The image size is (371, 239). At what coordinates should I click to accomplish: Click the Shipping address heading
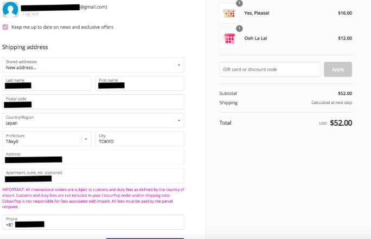coord(25,47)
